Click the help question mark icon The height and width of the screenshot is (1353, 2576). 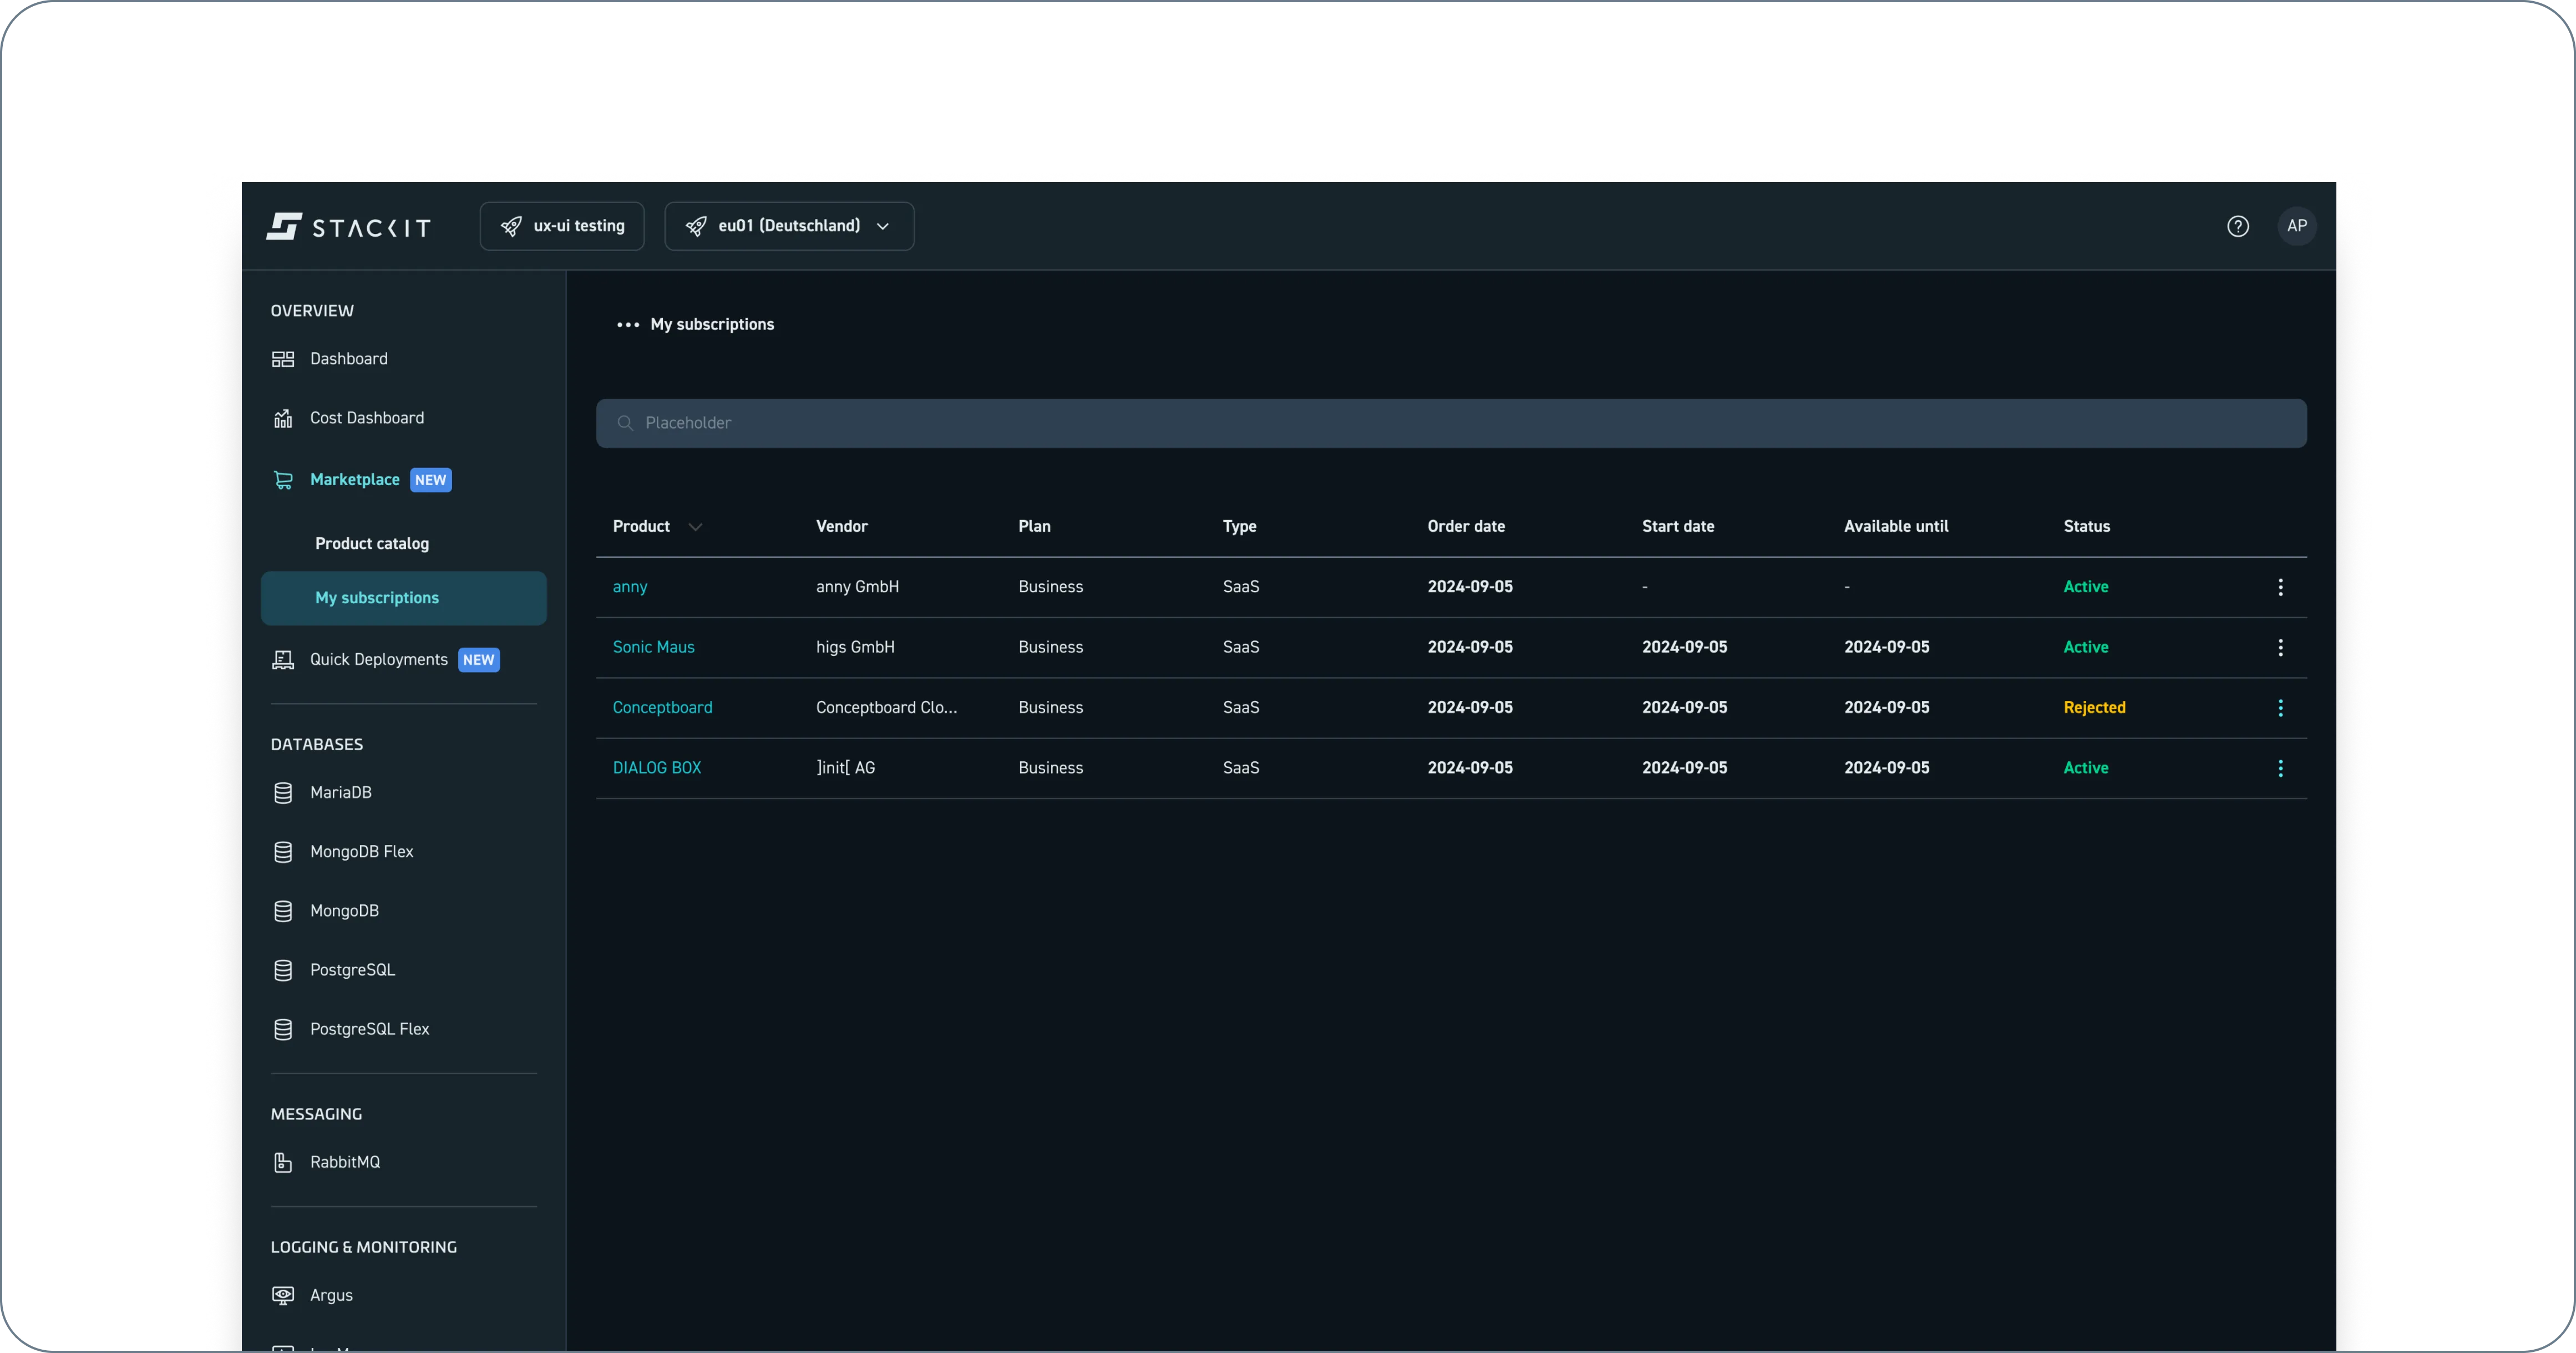pyautogui.click(x=2237, y=226)
